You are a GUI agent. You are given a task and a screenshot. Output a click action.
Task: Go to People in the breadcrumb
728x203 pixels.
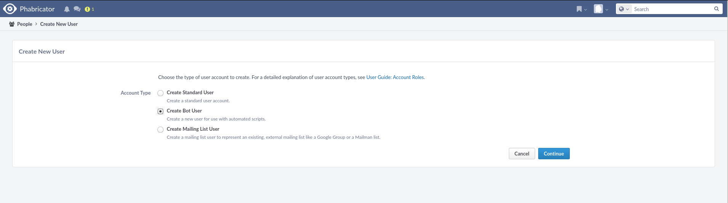click(25, 24)
